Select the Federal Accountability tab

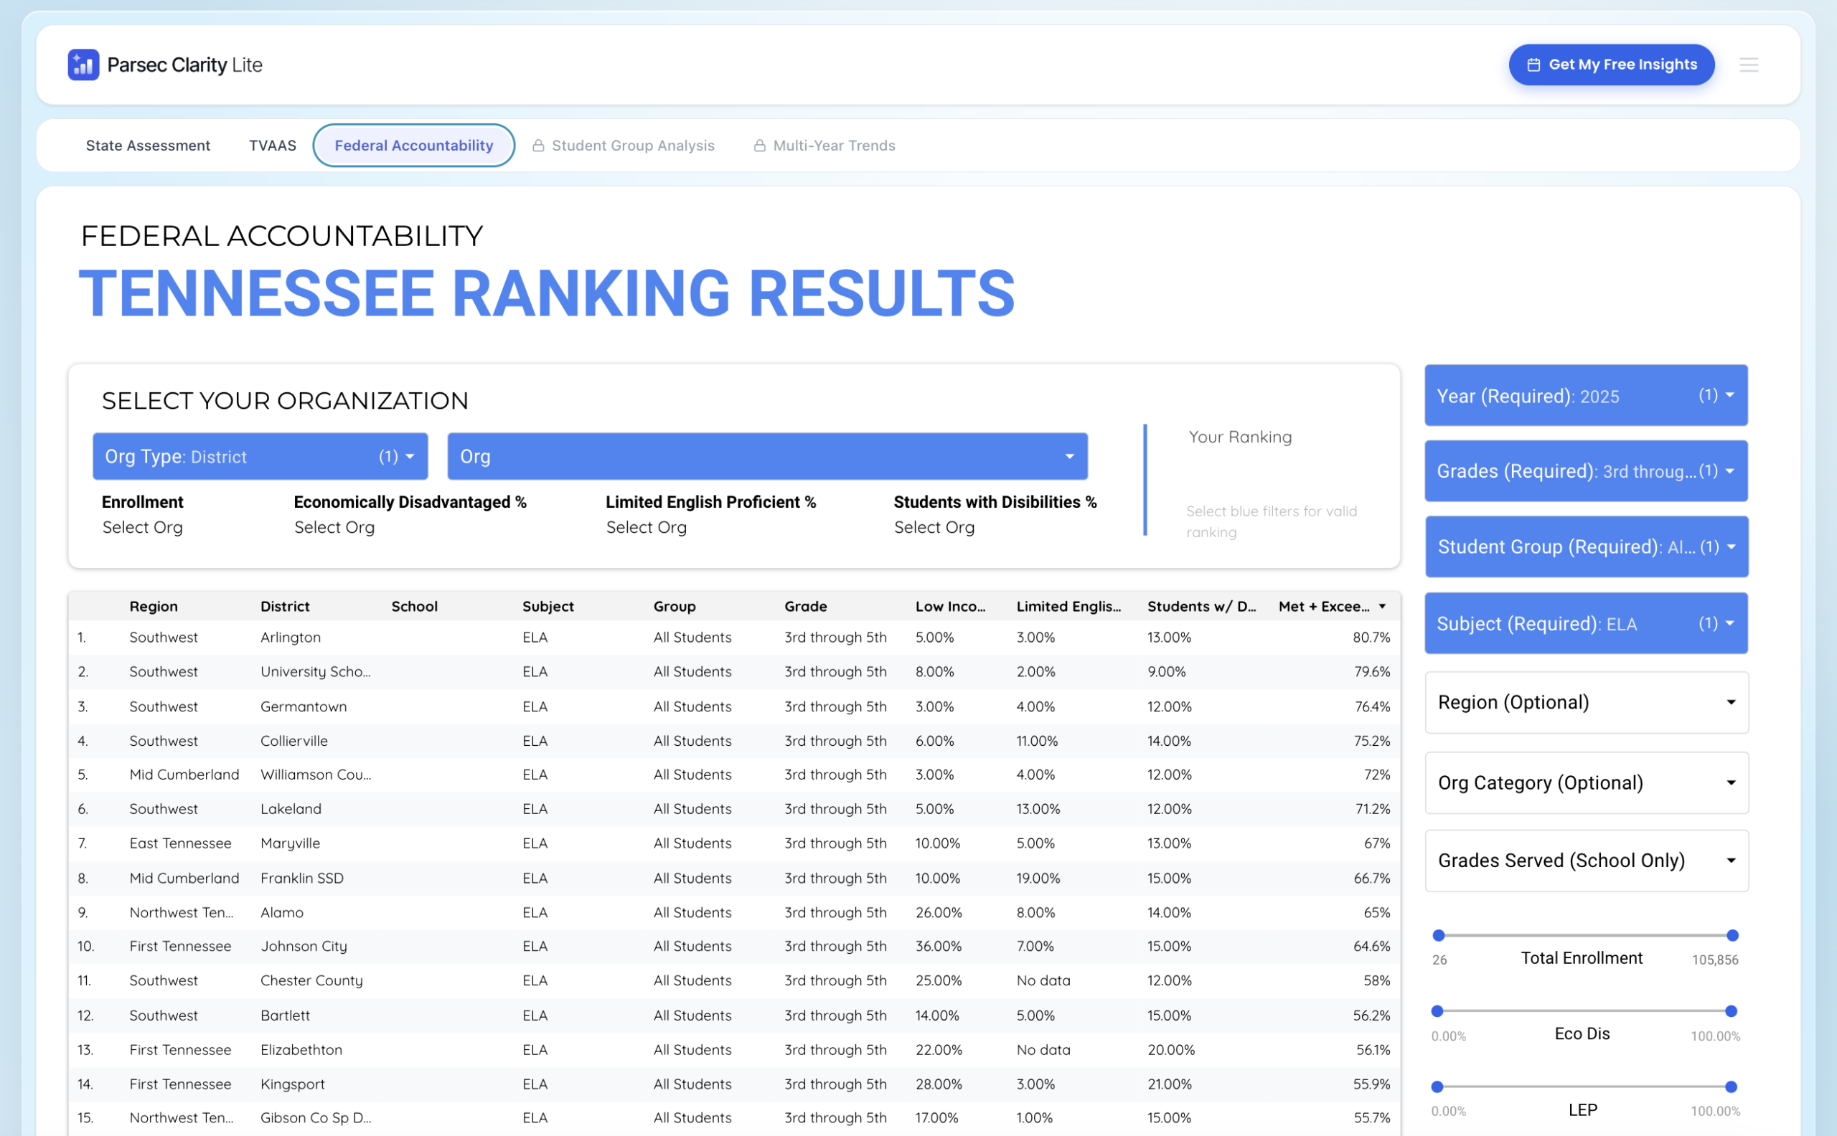pos(414,146)
